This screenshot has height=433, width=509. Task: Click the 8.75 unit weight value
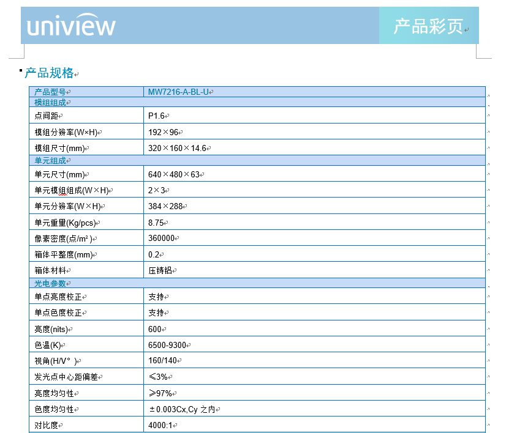click(156, 223)
